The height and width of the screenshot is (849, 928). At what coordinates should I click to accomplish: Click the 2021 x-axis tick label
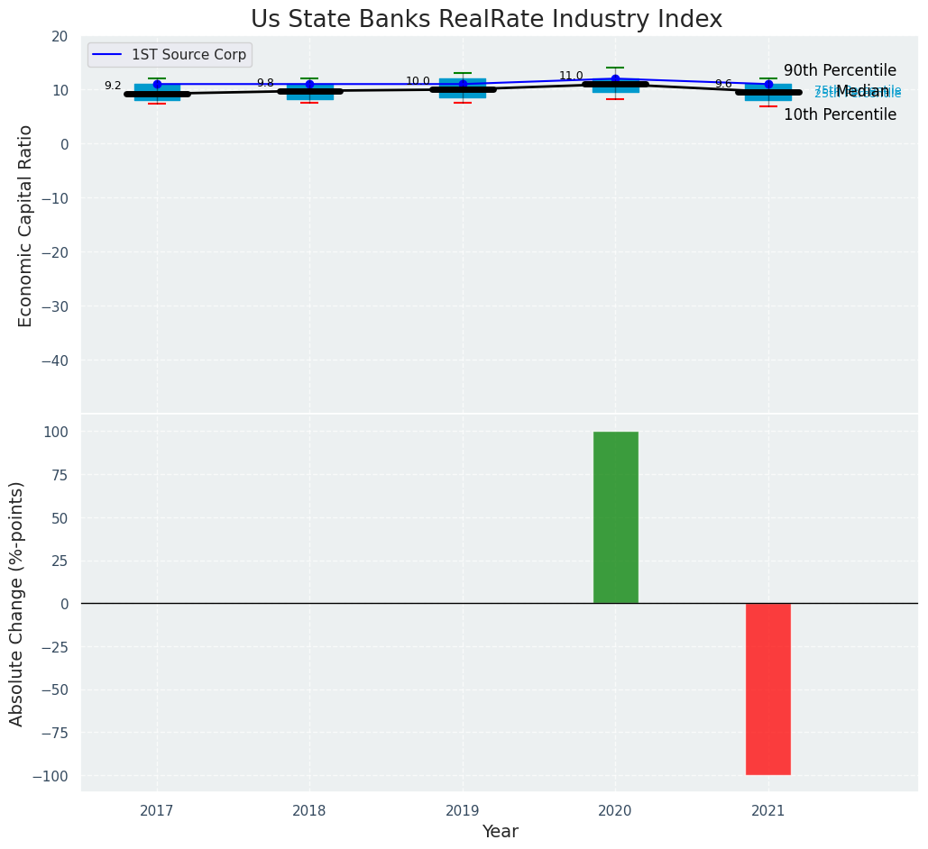pos(767,811)
